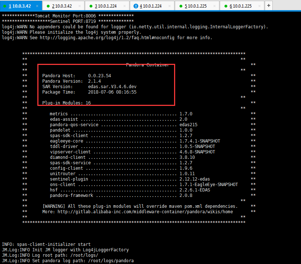Add a new session tab with plus button
Image resolution: width=301 pixels, height=264 pixels.
click(x=269, y=5)
